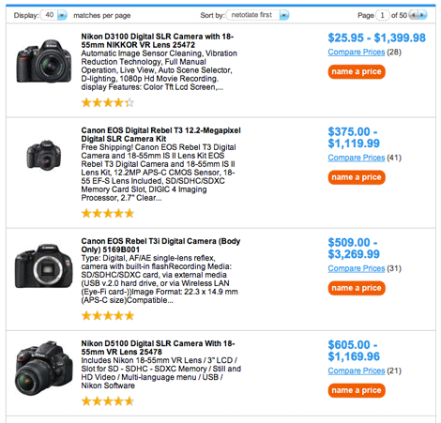Open Nikon D5100 camera product thumbnail
The height and width of the screenshot is (423, 441).
[x=44, y=369]
